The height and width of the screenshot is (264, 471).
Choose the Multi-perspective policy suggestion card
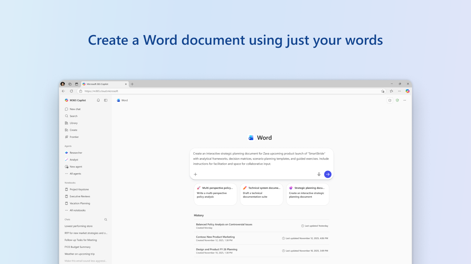coord(216,194)
